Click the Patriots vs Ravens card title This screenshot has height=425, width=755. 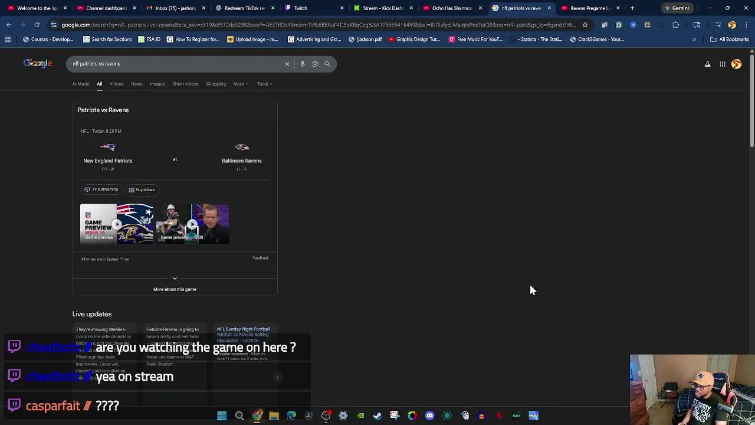103,110
